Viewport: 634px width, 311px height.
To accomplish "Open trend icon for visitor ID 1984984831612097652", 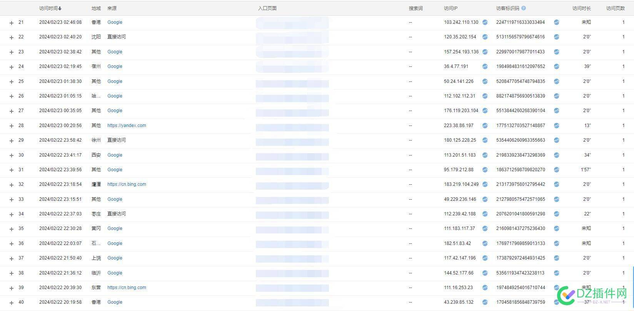I will pyautogui.click(x=557, y=66).
